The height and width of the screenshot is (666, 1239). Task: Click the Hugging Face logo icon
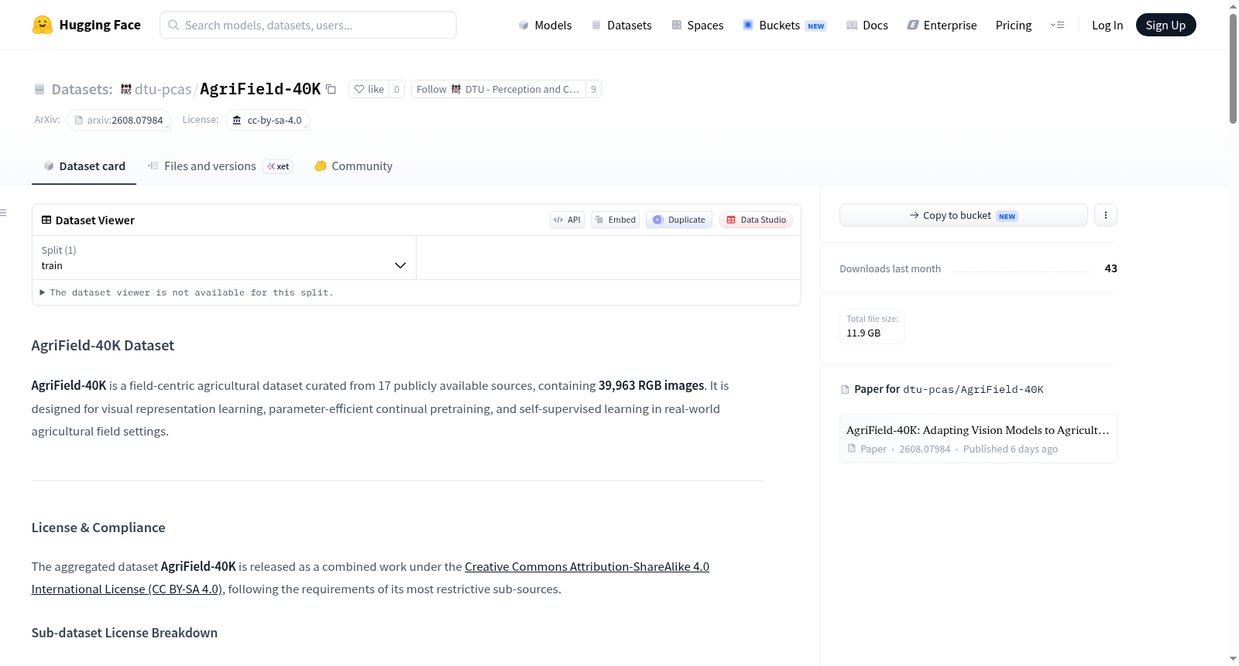coord(43,25)
